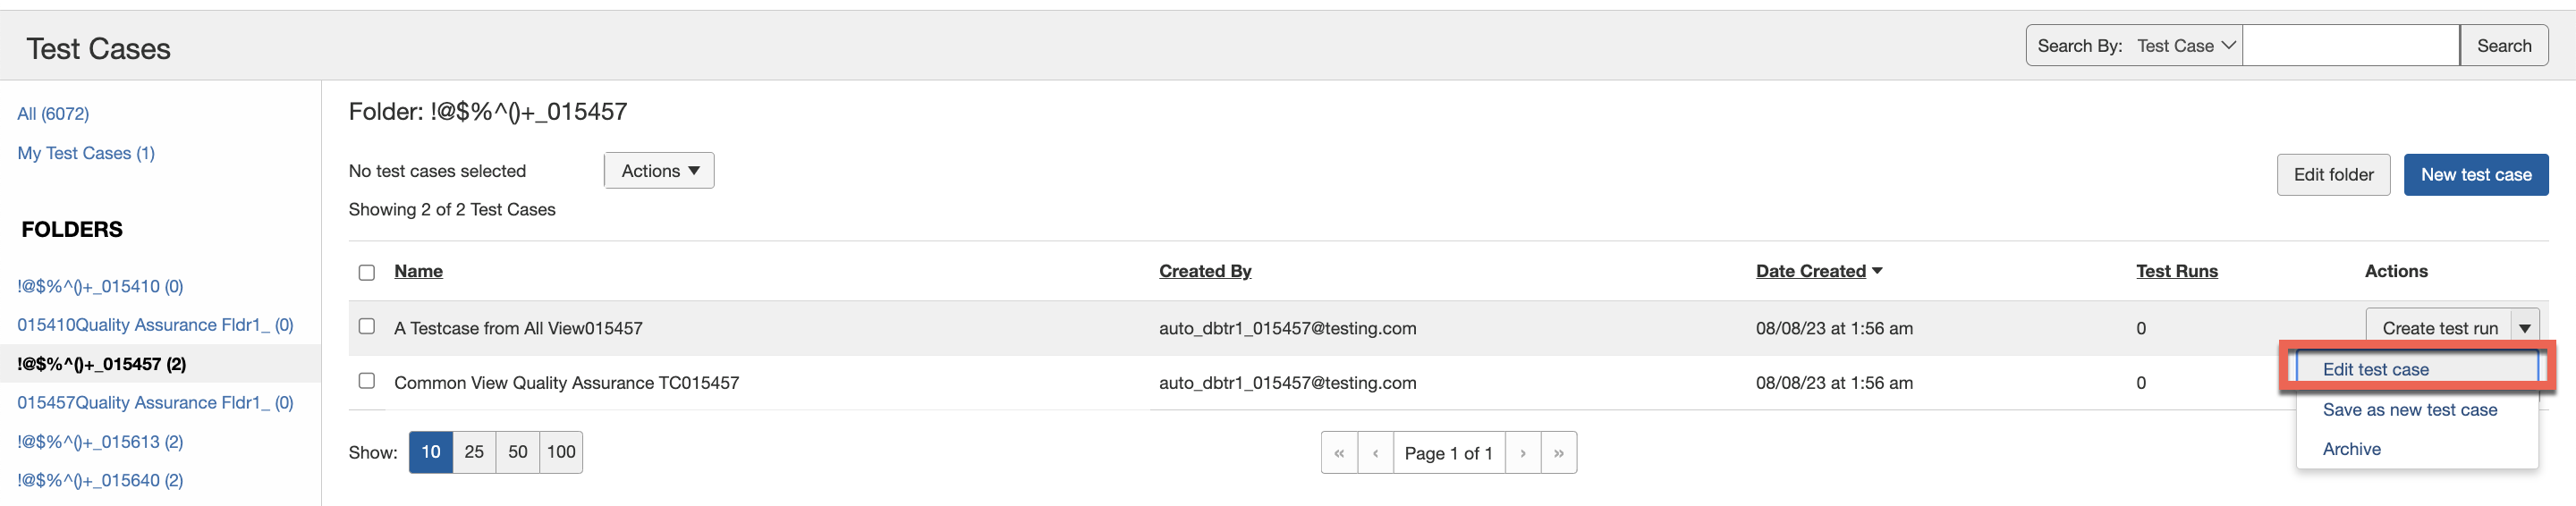
Task: Expand the Search By Test Case dropdown
Action: [2185, 46]
